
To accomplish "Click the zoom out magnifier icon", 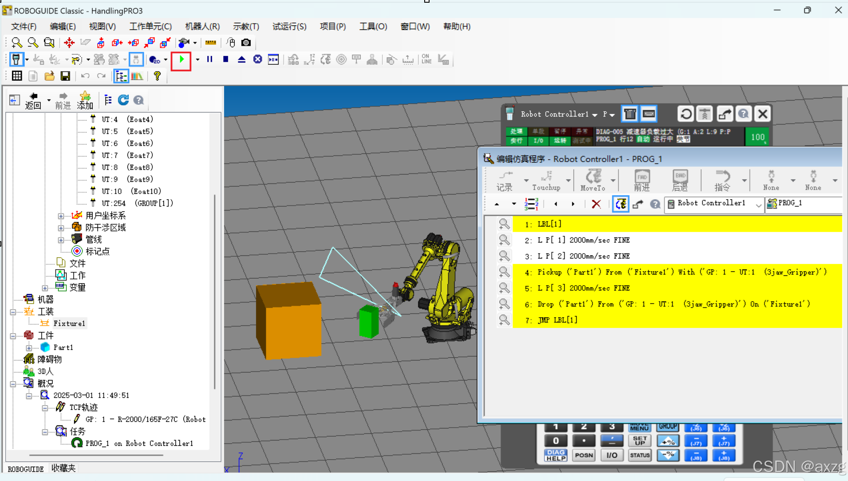I will click(x=32, y=43).
